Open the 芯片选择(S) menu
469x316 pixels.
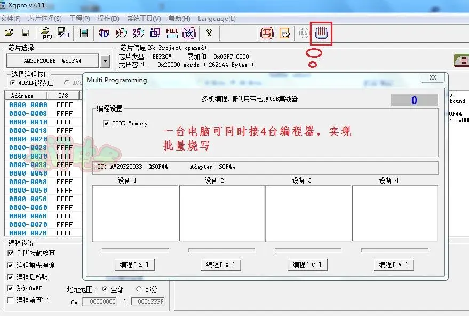point(45,19)
